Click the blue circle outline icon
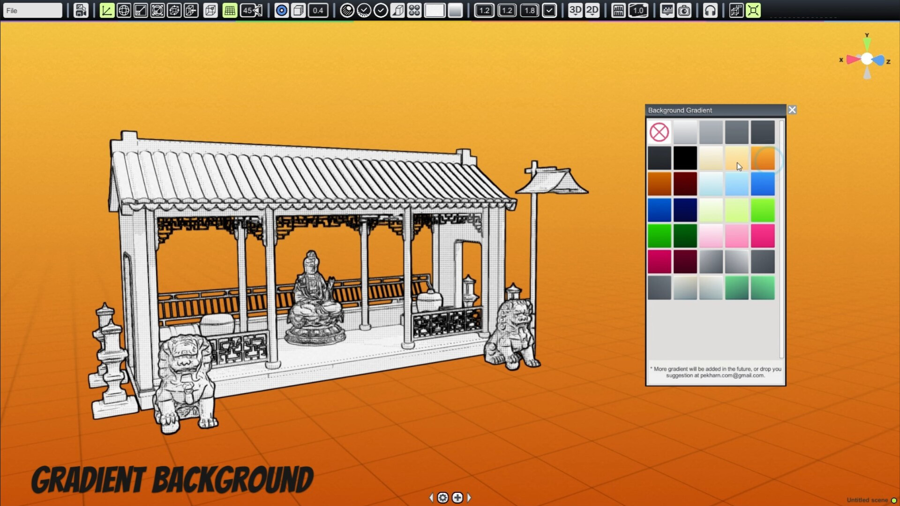Viewport: 900px width, 506px height. 281,10
